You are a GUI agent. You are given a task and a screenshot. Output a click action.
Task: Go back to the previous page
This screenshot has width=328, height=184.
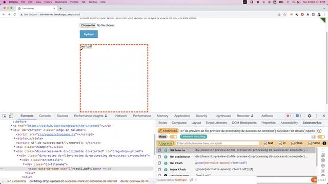coord(4,15)
